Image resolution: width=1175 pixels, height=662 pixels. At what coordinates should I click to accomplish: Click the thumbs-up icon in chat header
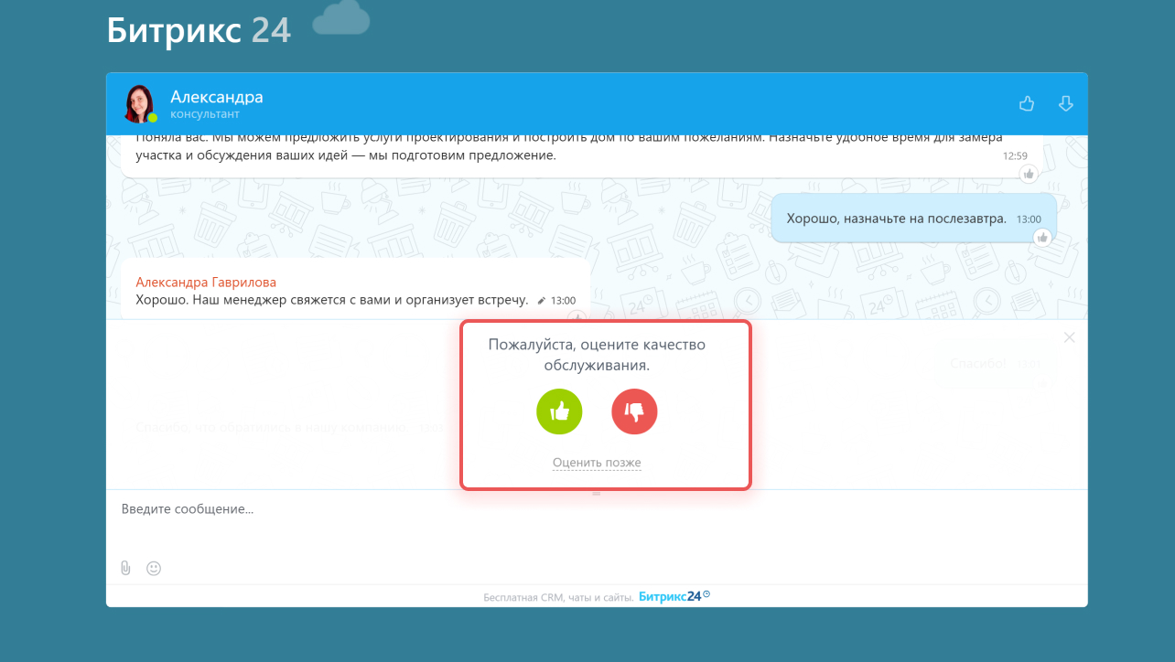[x=1027, y=104]
